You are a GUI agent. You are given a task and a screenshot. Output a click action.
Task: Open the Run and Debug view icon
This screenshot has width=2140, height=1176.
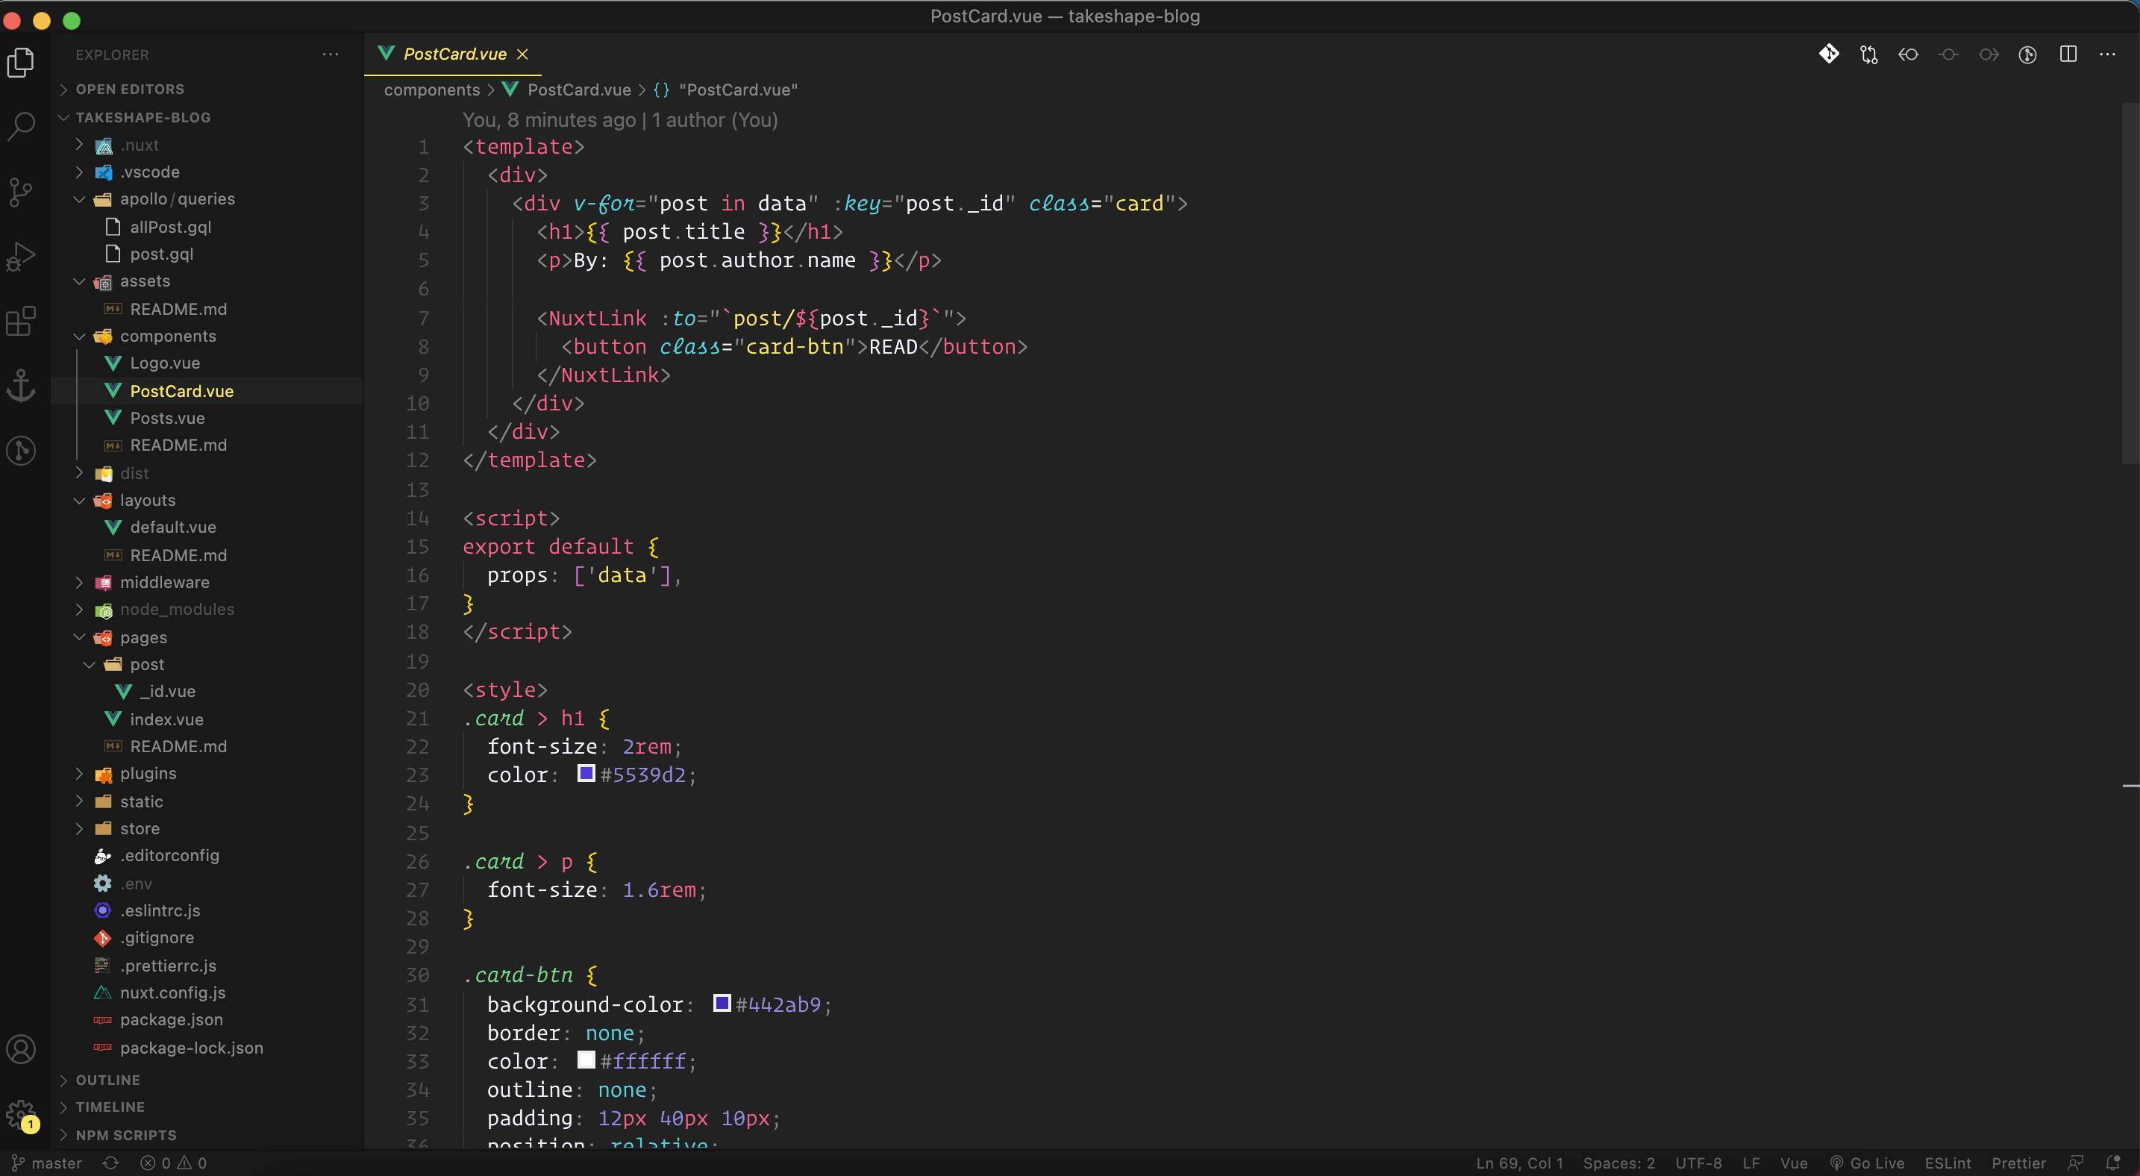click(21, 256)
